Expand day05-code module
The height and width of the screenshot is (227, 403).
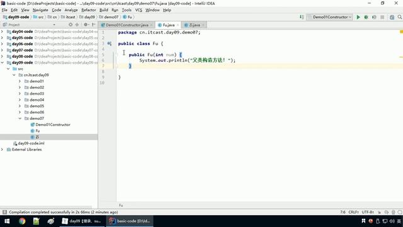click(3, 38)
